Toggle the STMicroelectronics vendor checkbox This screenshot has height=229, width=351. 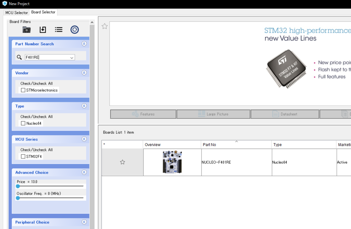tap(23, 90)
